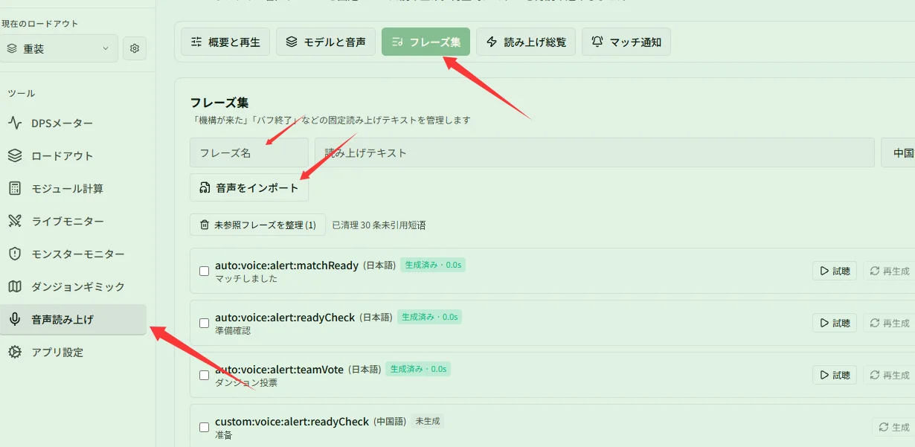Click the 未生成 status badge

(x=428, y=421)
